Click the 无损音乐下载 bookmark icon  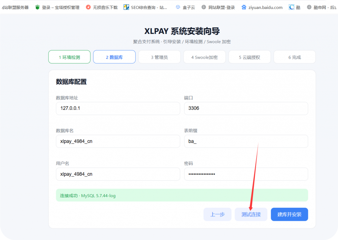88,7
